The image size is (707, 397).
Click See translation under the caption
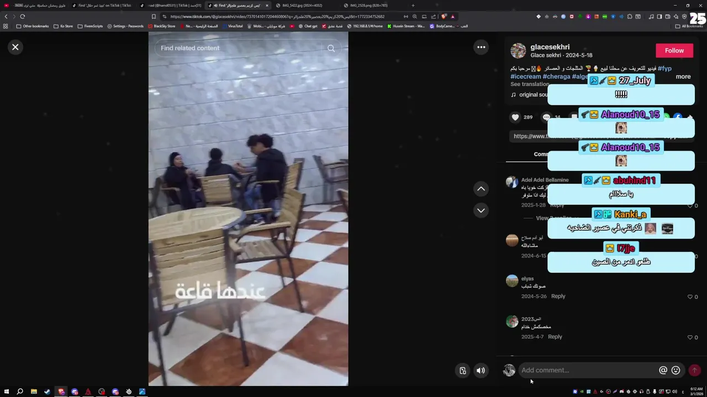click(x=529, y=84)
